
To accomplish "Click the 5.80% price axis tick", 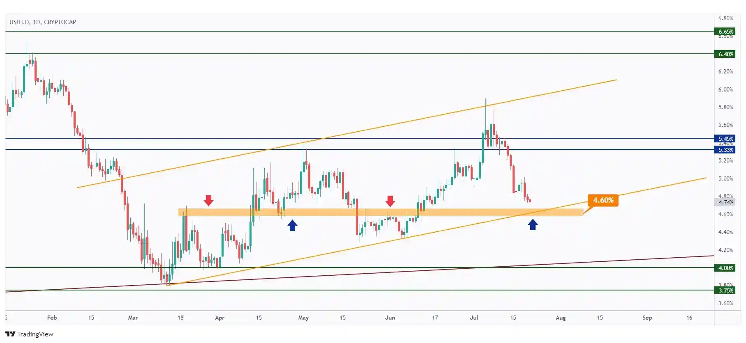I will pos(725,107).
